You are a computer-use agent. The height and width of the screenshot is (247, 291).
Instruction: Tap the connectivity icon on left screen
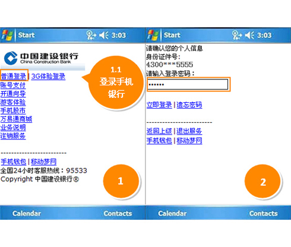(x=91, y=35)
